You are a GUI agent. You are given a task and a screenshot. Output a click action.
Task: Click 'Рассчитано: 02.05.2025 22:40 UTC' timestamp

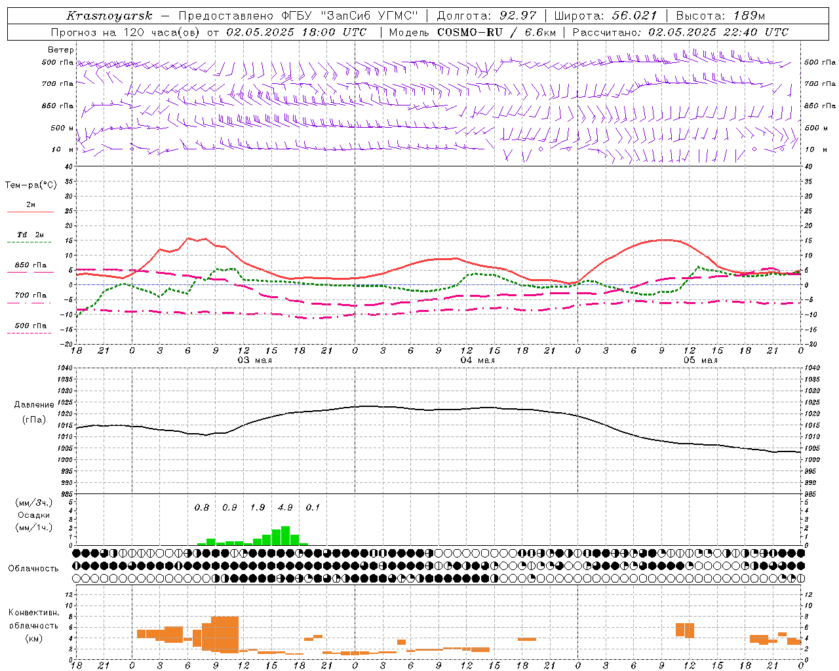pos(680,32)
